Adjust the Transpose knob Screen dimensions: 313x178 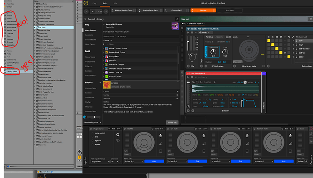point(213,52)
